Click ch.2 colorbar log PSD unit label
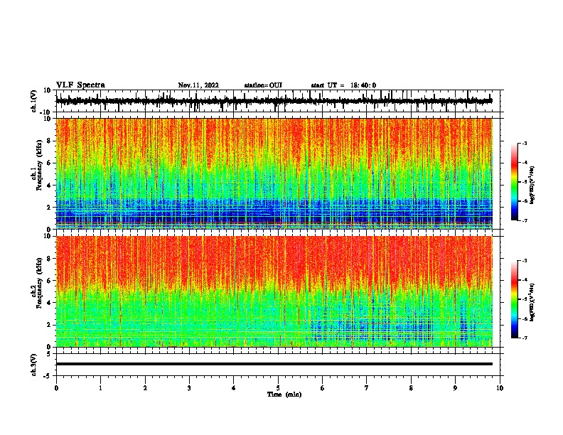Image resolution: width=563 pixels, height=435 pixels. (x=532, y=302)
